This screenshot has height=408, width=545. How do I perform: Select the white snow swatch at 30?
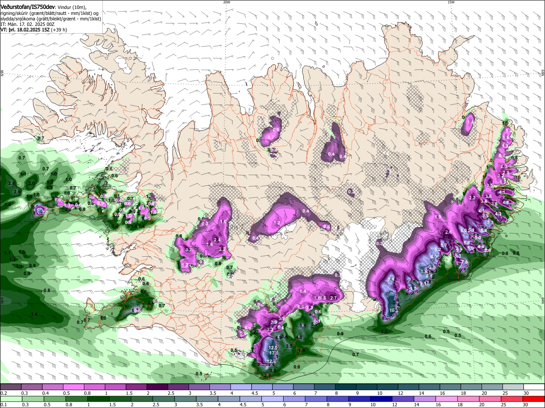coord(534,387)
